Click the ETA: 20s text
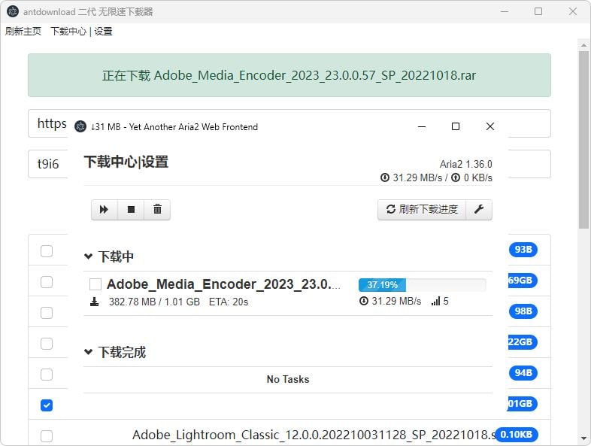This screenshot has width=591, height=446. 229,302
